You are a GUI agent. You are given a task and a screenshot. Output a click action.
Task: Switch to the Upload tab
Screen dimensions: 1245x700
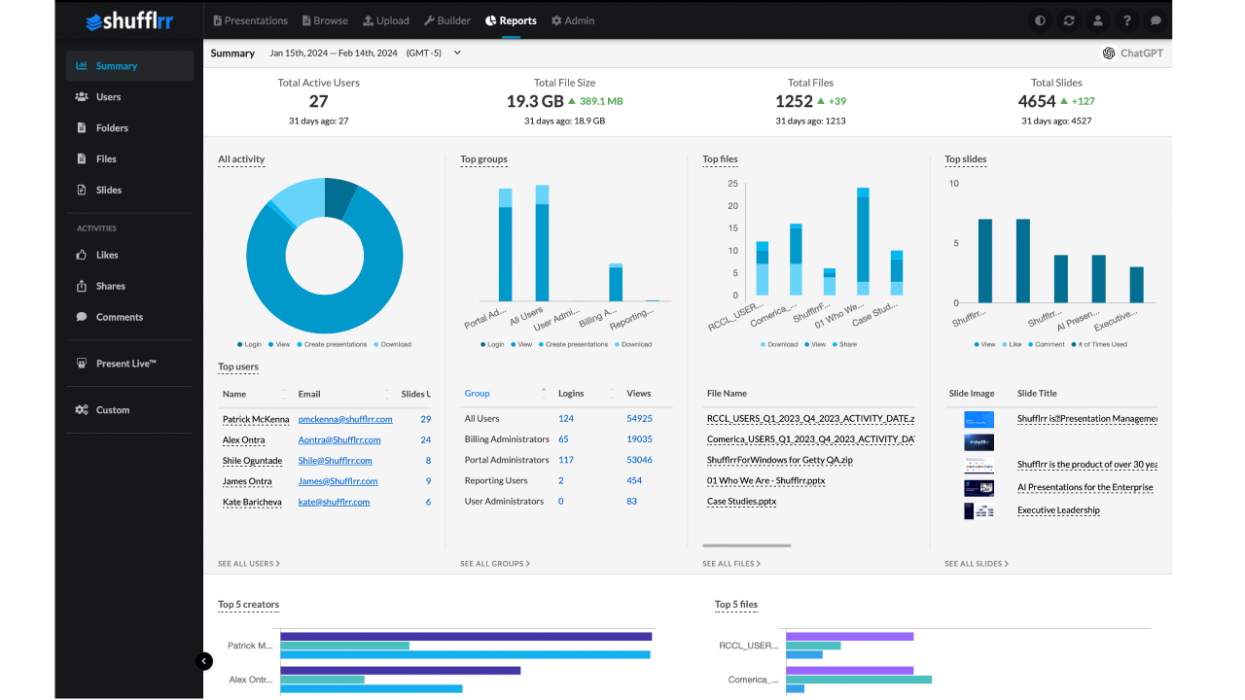pyautogui.click(x=386, y=20)
